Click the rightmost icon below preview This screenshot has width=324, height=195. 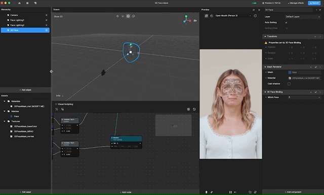tap(255, 192)
